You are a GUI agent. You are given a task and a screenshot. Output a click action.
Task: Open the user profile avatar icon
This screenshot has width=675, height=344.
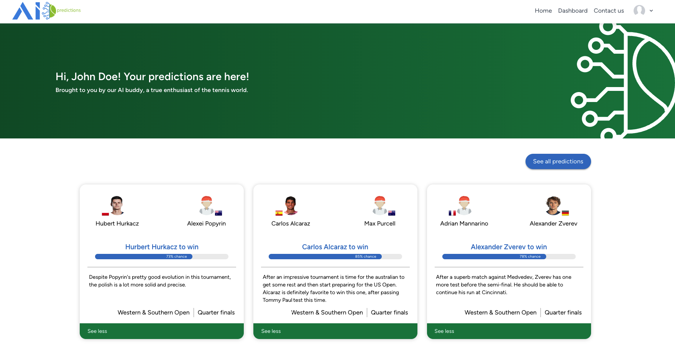639,11
